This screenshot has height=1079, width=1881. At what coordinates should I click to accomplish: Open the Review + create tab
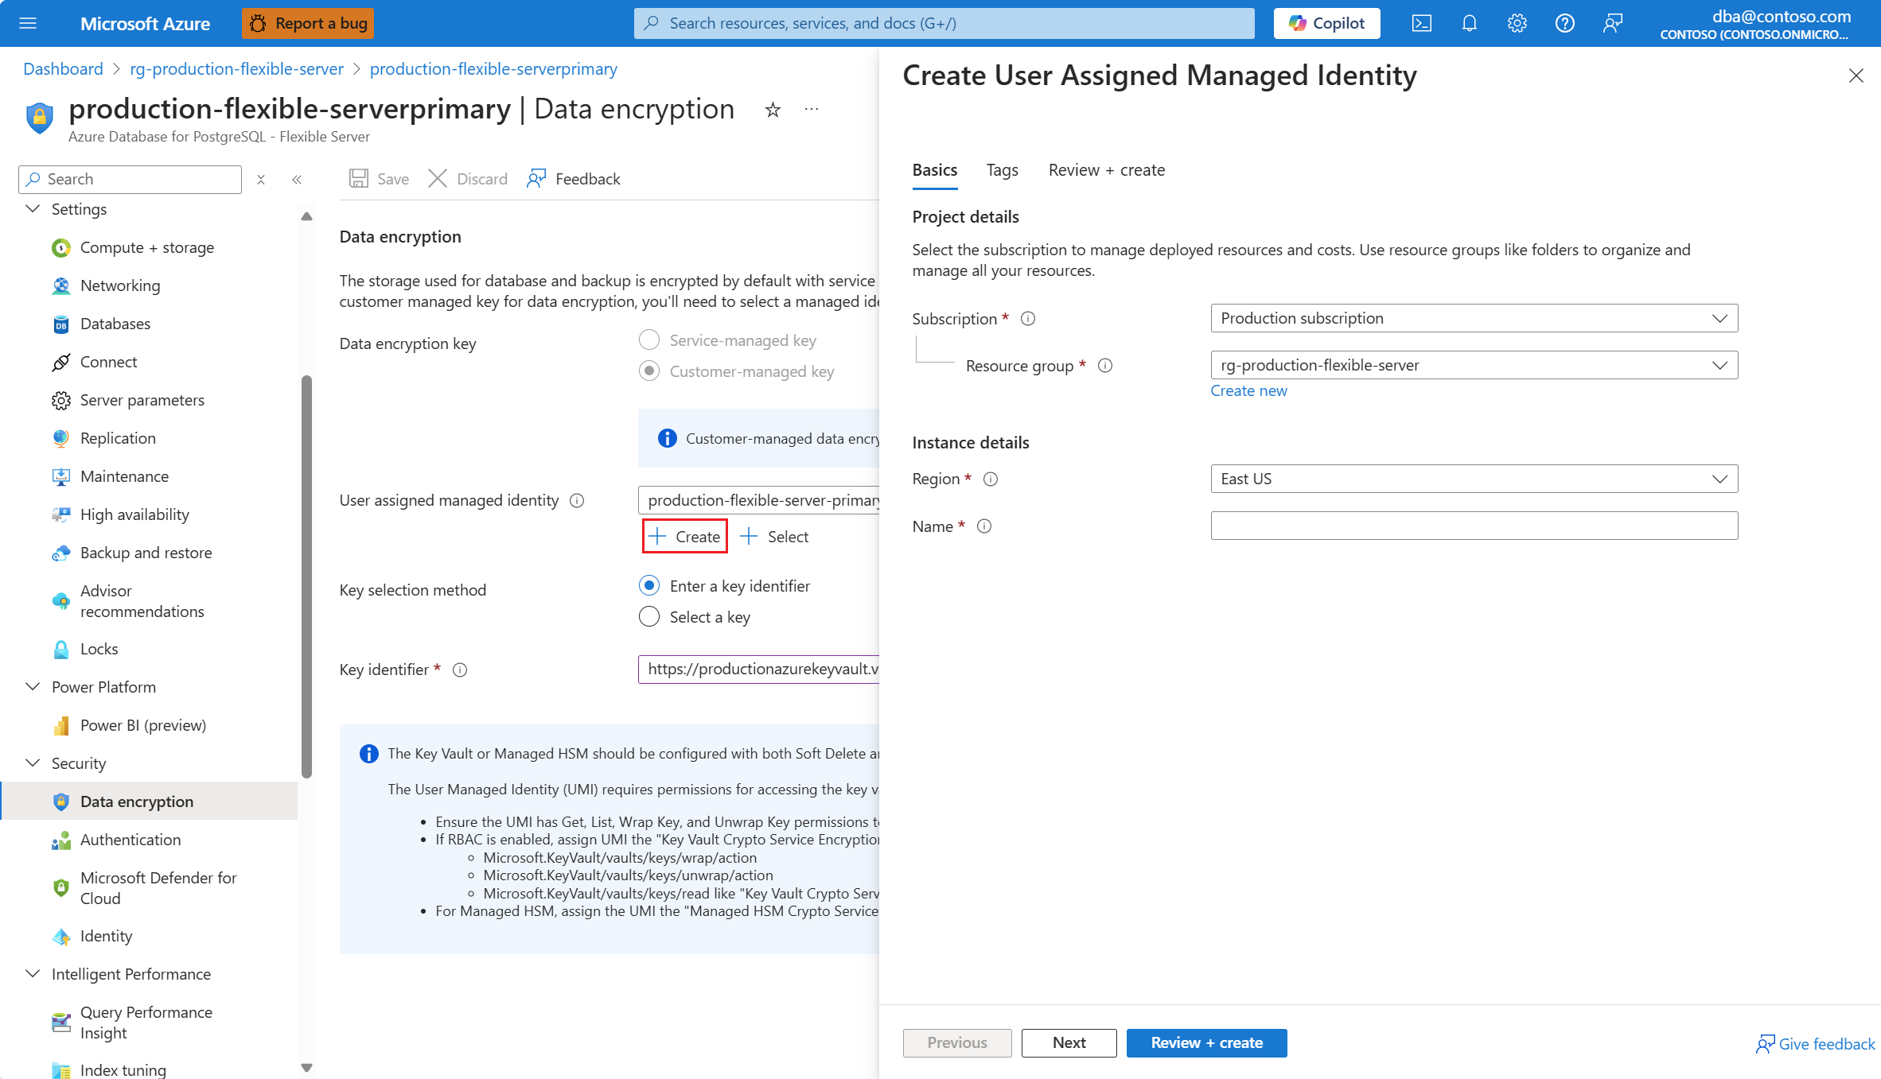pos(1106,170)
